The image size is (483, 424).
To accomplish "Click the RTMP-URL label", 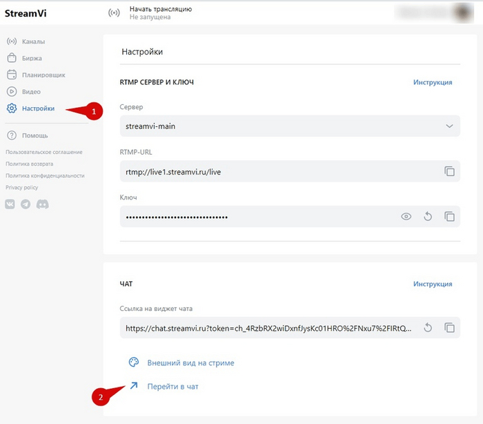I will pos(136,152).
